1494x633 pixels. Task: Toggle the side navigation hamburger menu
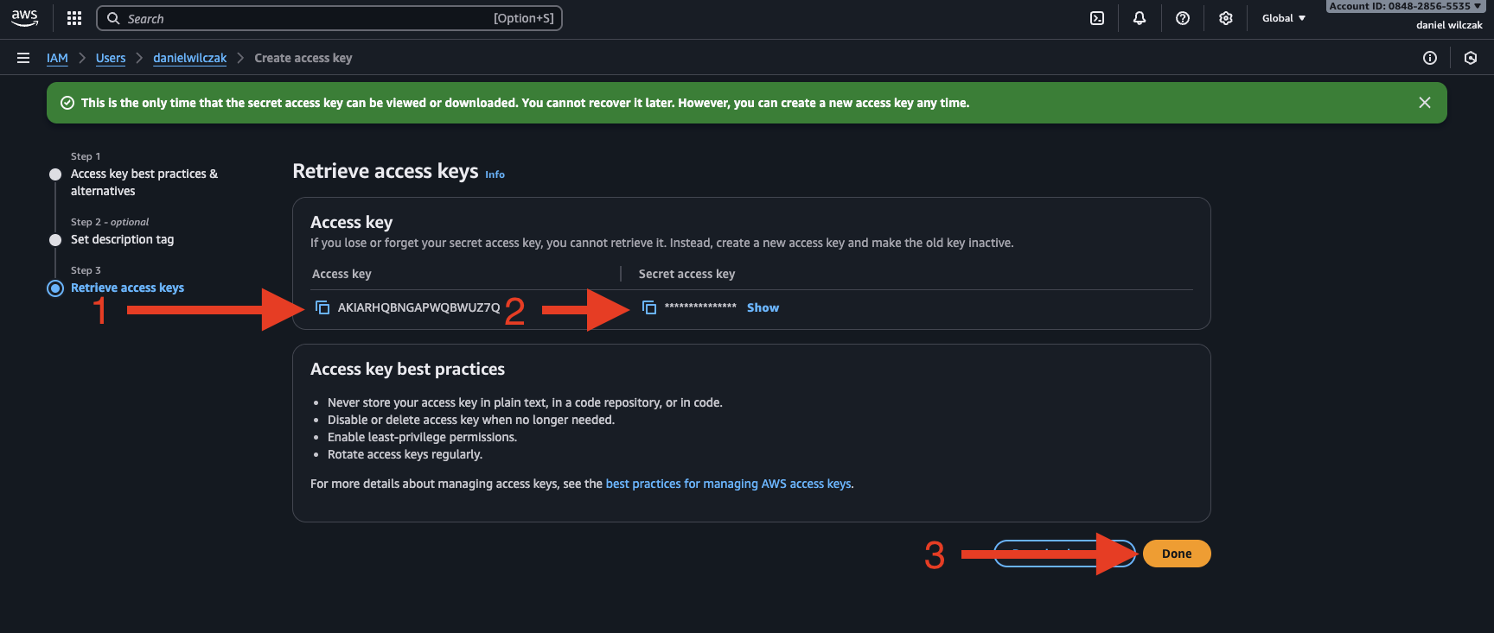(x=23, y=58)
